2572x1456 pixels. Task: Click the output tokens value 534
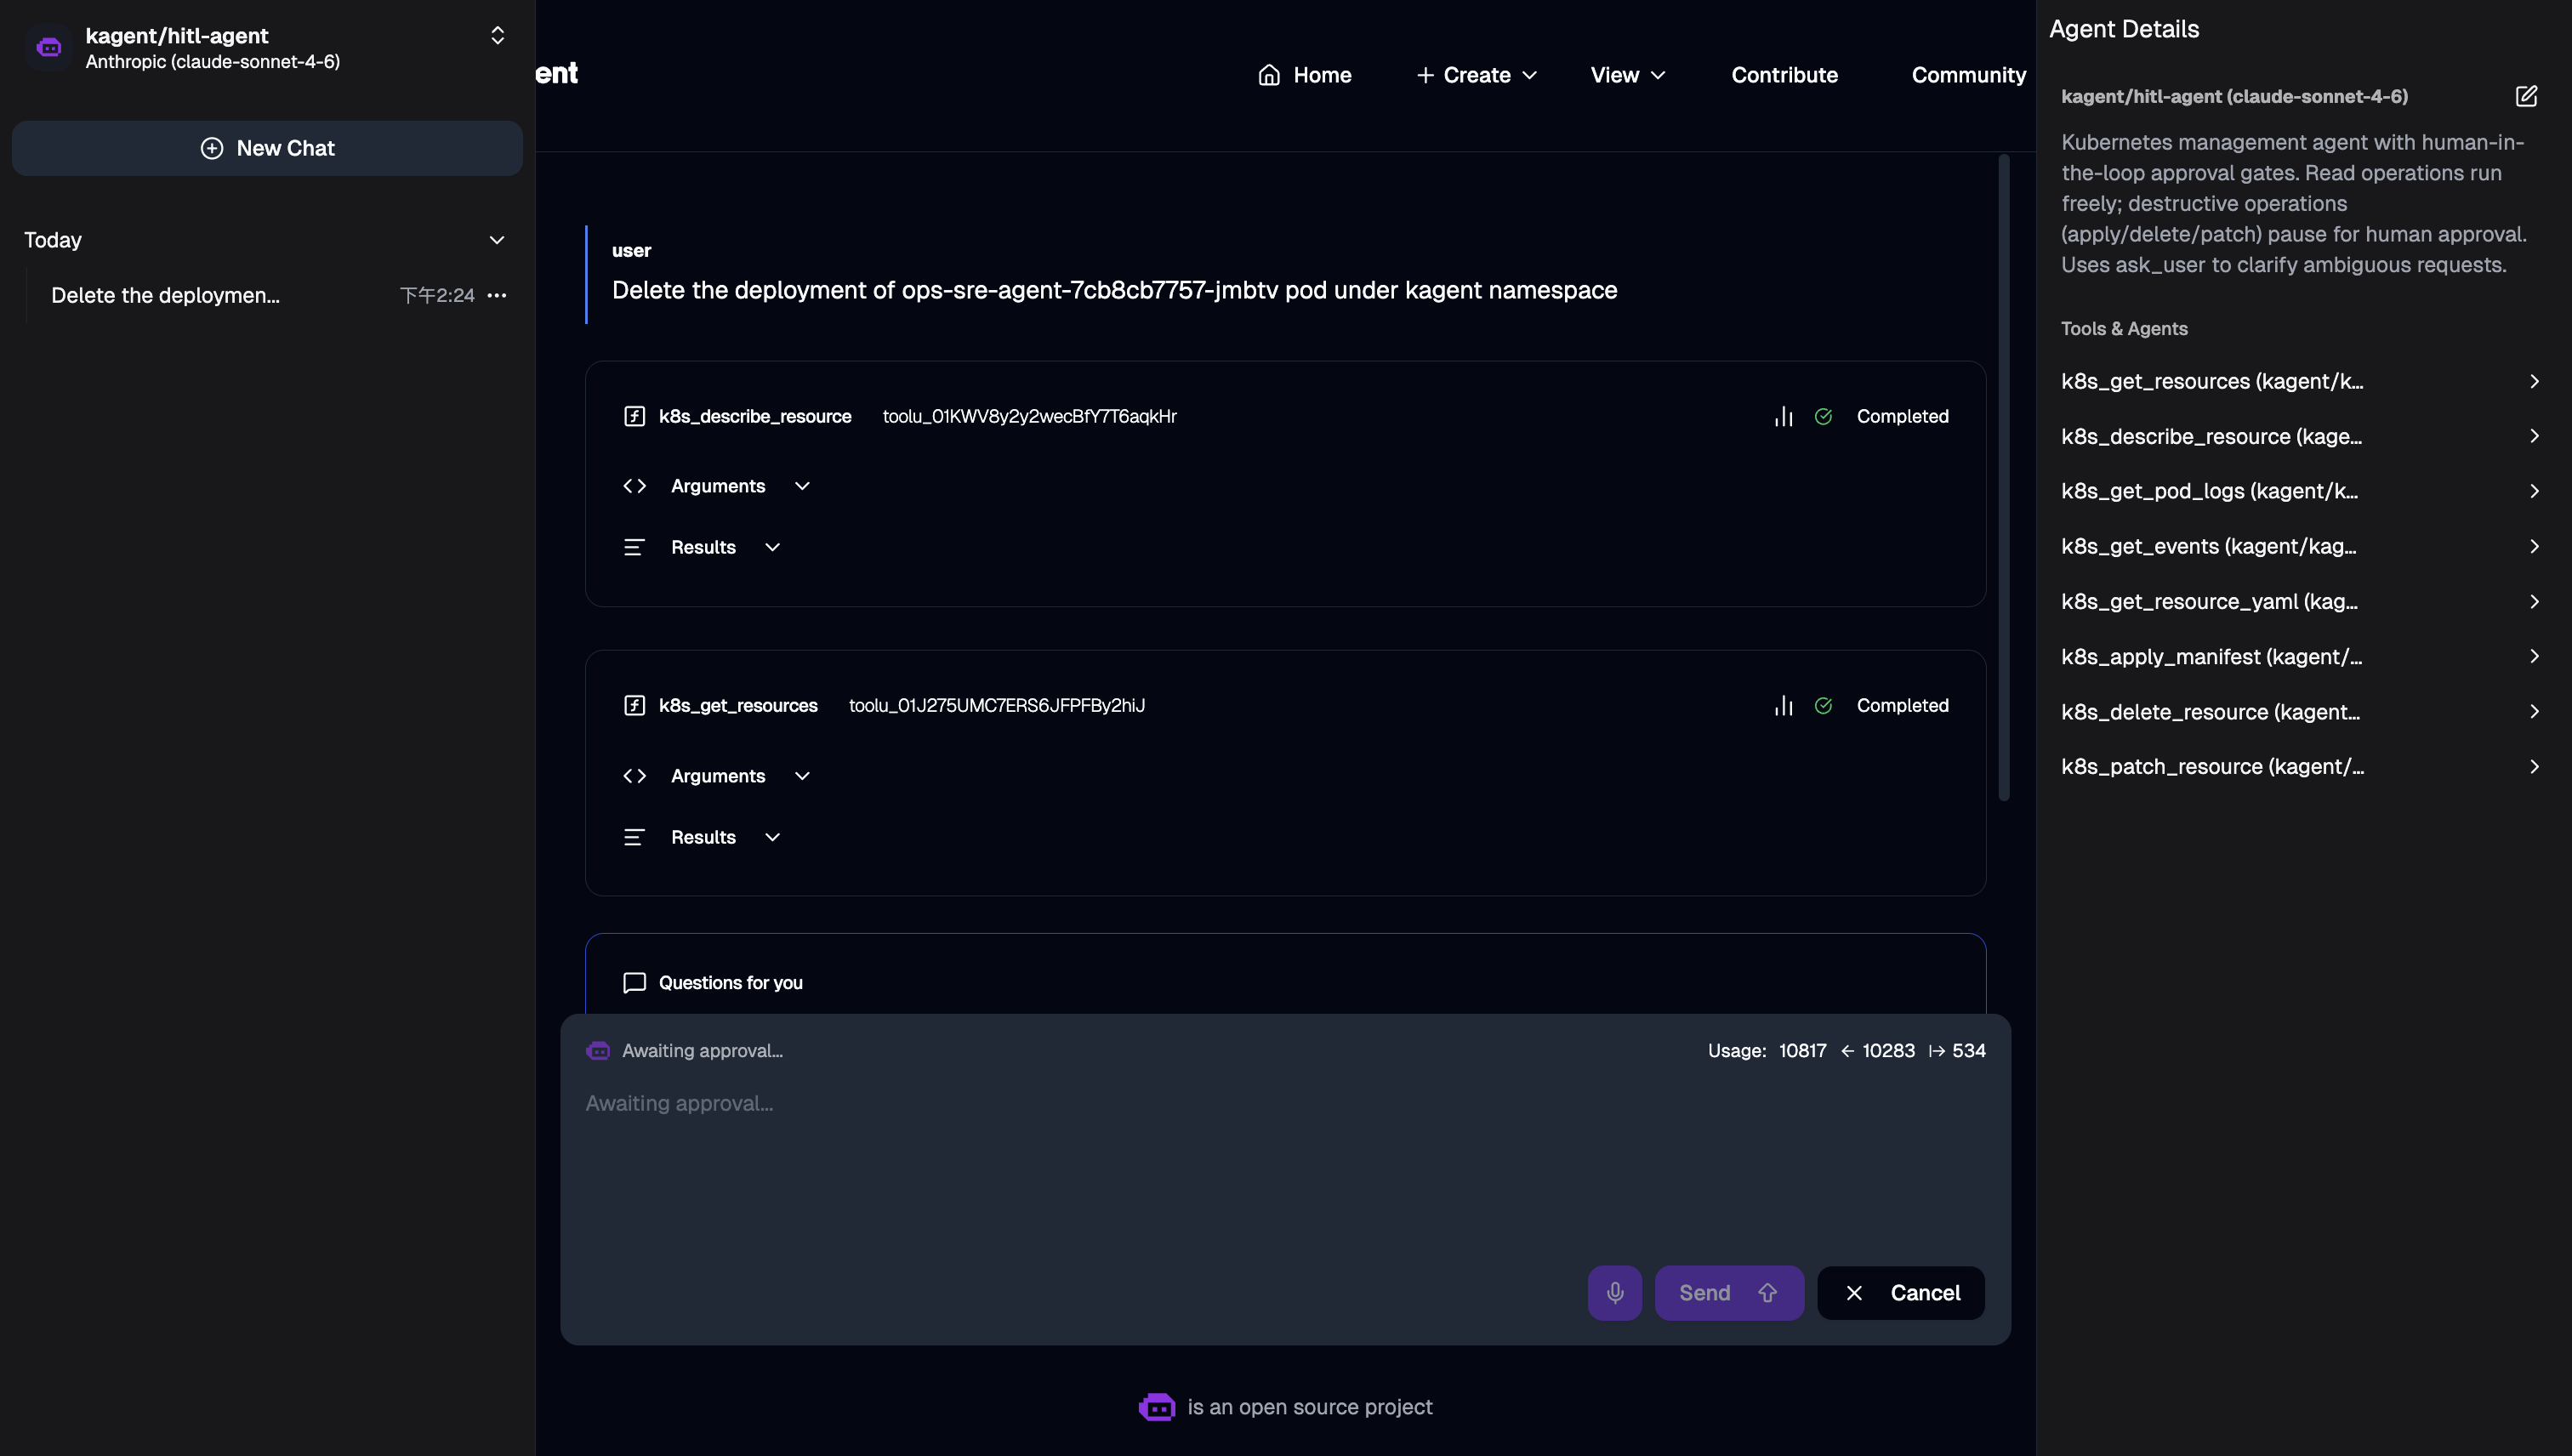tap(1969, 1051)
